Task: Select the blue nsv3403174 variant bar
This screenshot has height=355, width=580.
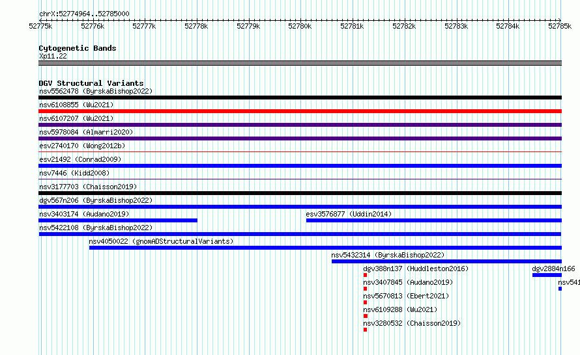Action: point(118,220)
